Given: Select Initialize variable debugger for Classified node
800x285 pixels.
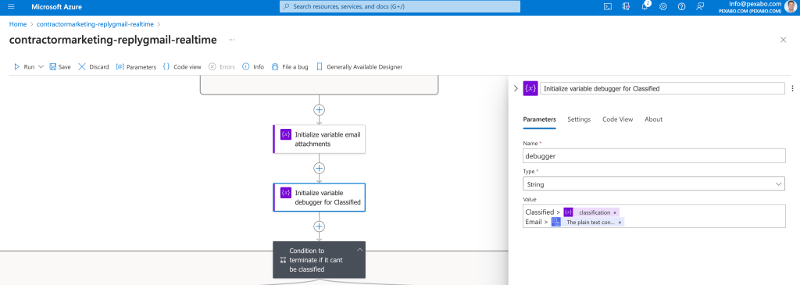Looking at the screenshot, I should (x=320, y=198).
